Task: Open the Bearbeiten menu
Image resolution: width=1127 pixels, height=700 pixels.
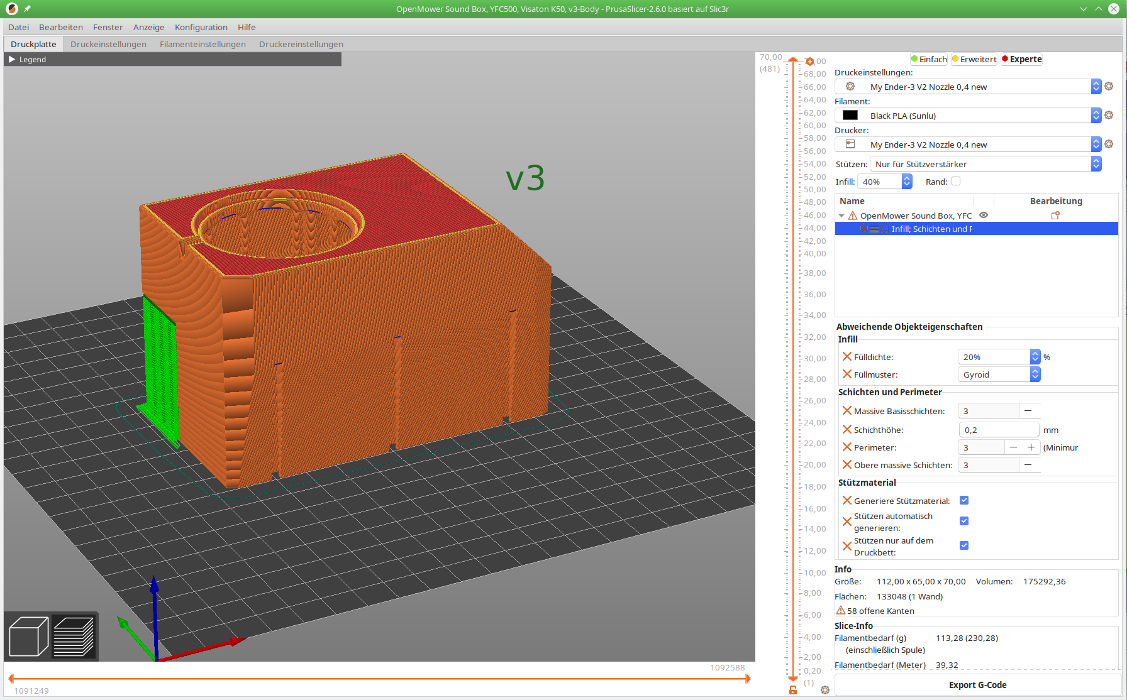Action: pos(61,27)
